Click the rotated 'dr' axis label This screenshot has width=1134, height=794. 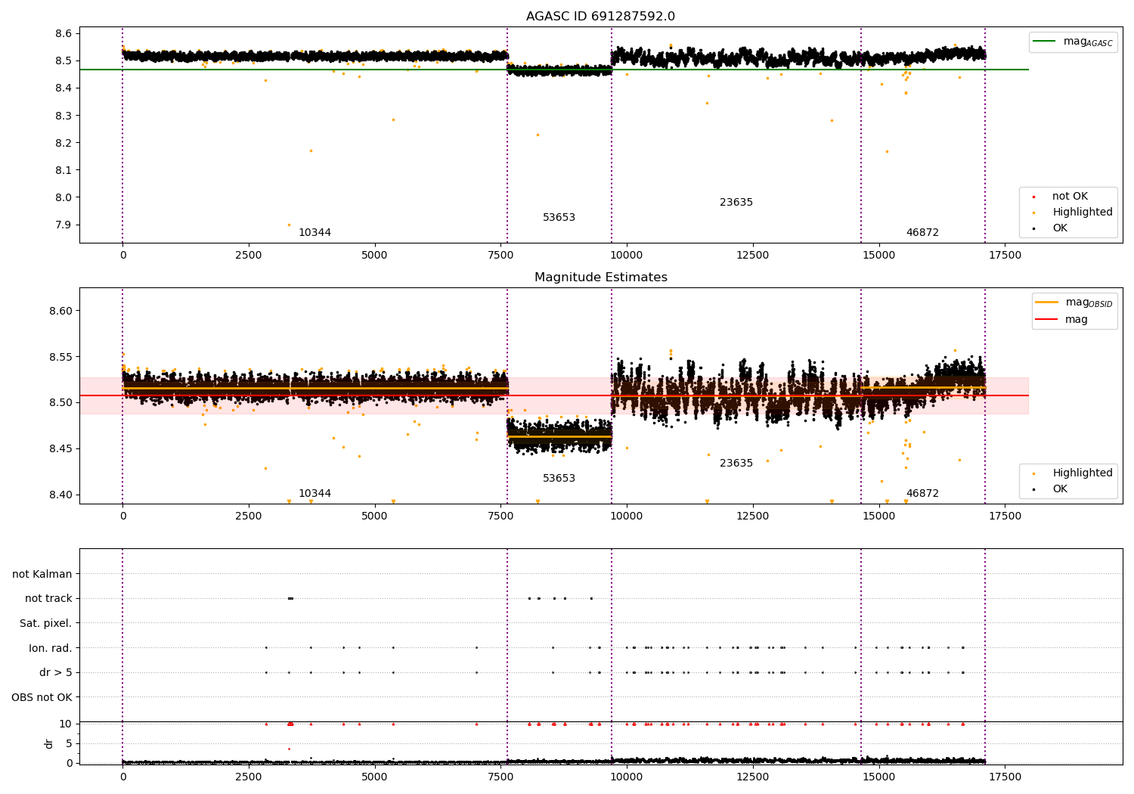coord(49,743)
